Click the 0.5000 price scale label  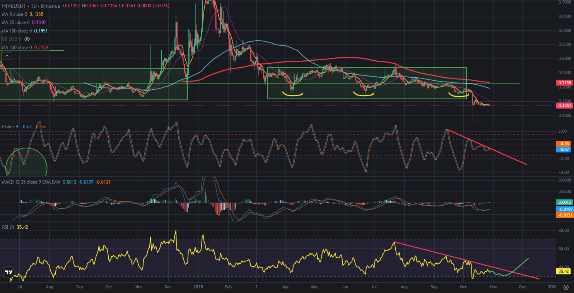(x=565, y=2)
